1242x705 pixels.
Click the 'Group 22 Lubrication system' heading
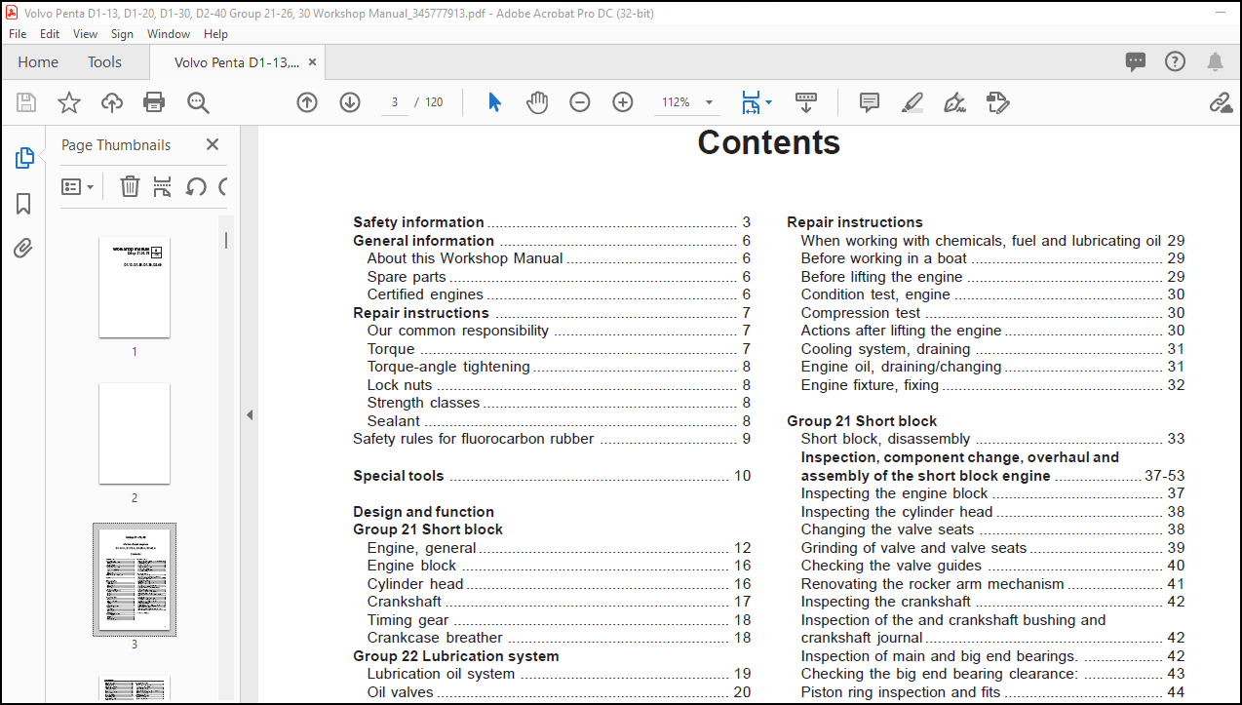pyautogui.click(x=456, y=656)
